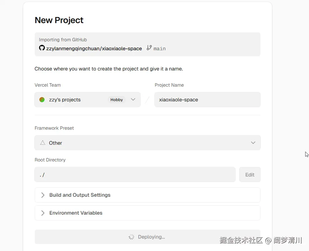
Task: Click the Importing from GitHub label
Action: (x=63, y=40)
